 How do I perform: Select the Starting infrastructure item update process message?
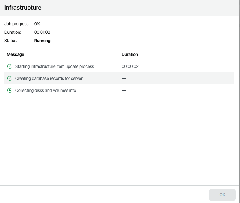(54, 66)
